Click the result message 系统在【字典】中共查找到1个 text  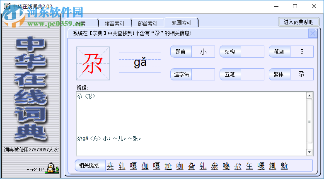coord(132,33)
